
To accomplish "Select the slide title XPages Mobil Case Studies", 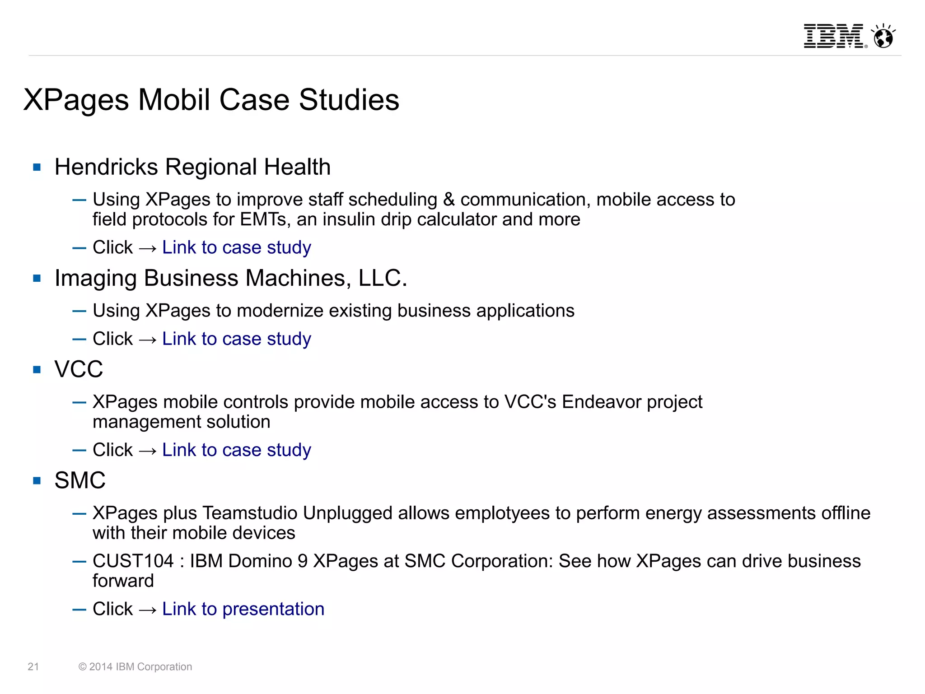I will coord(211,100).
